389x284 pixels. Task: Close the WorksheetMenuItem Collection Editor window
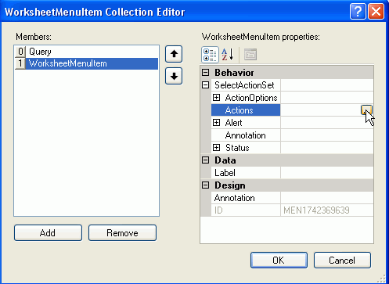pyautogui.click(x=376, y=12)
